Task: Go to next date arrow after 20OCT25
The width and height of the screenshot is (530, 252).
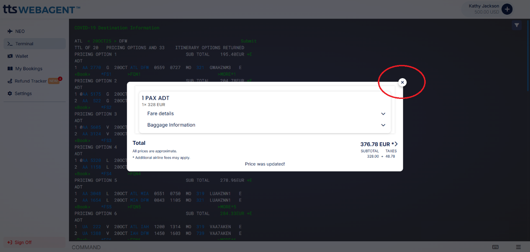Action: (115, 41)
